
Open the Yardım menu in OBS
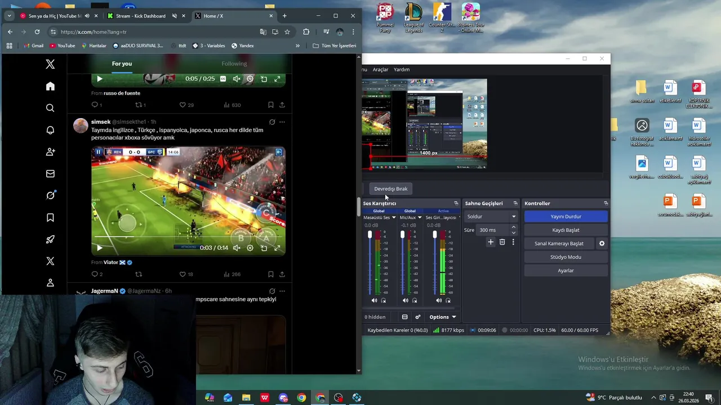pos(402,70)
